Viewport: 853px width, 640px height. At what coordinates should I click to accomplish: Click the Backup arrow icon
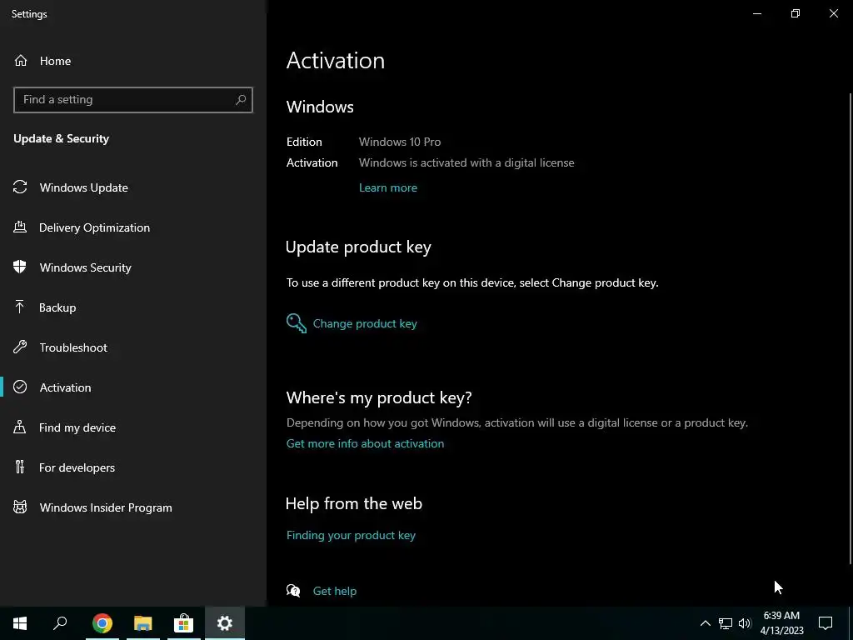point(20,307)
